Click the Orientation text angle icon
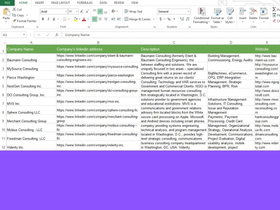The height and width of the screenshot is (210, 280). coord(113,11)
